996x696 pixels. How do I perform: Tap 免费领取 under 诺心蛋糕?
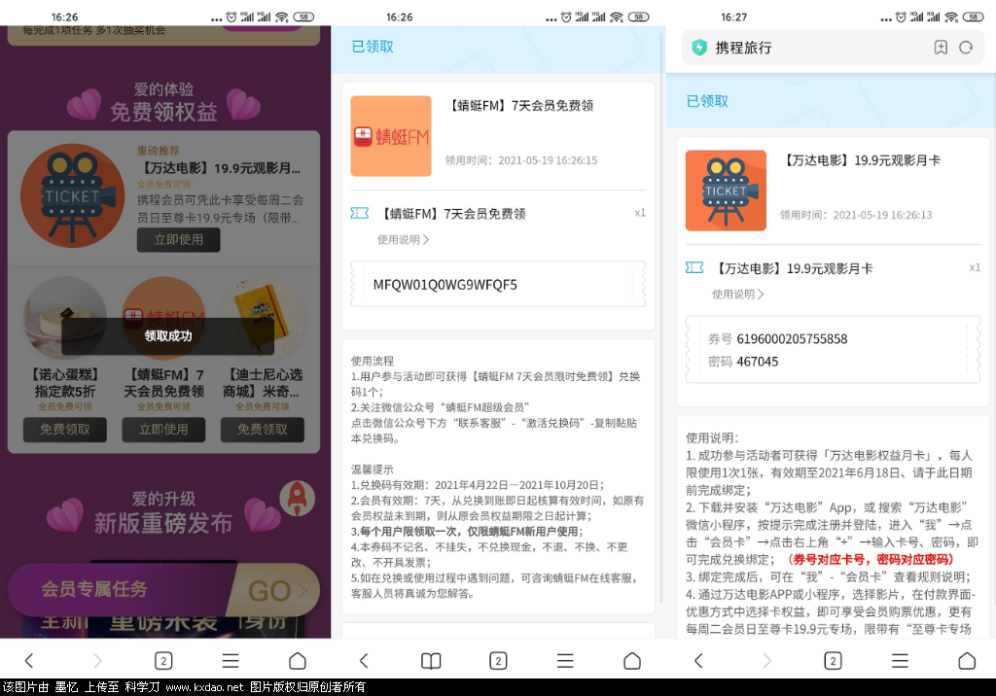[x=65, y=430]
